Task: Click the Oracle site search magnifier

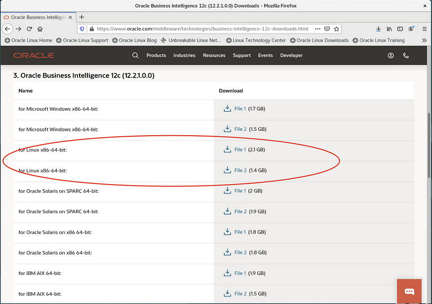Action: (x=135, y=55)
